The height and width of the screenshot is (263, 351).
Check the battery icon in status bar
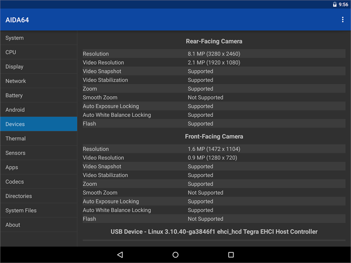pyautogui.click(x=335, y=5)
